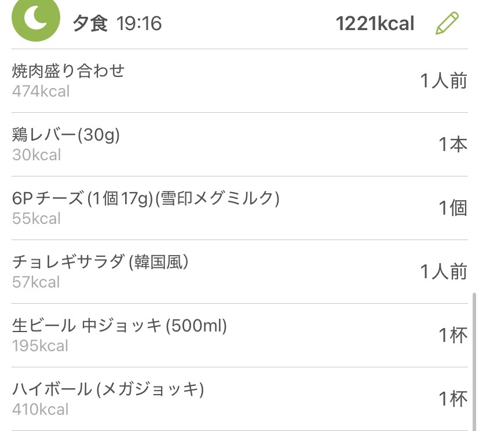The height and width of the screenshot is (431, 479).
Task: Tap the 1人前 quantity for チョレギサラダ
Action: (x=444, y=272)
